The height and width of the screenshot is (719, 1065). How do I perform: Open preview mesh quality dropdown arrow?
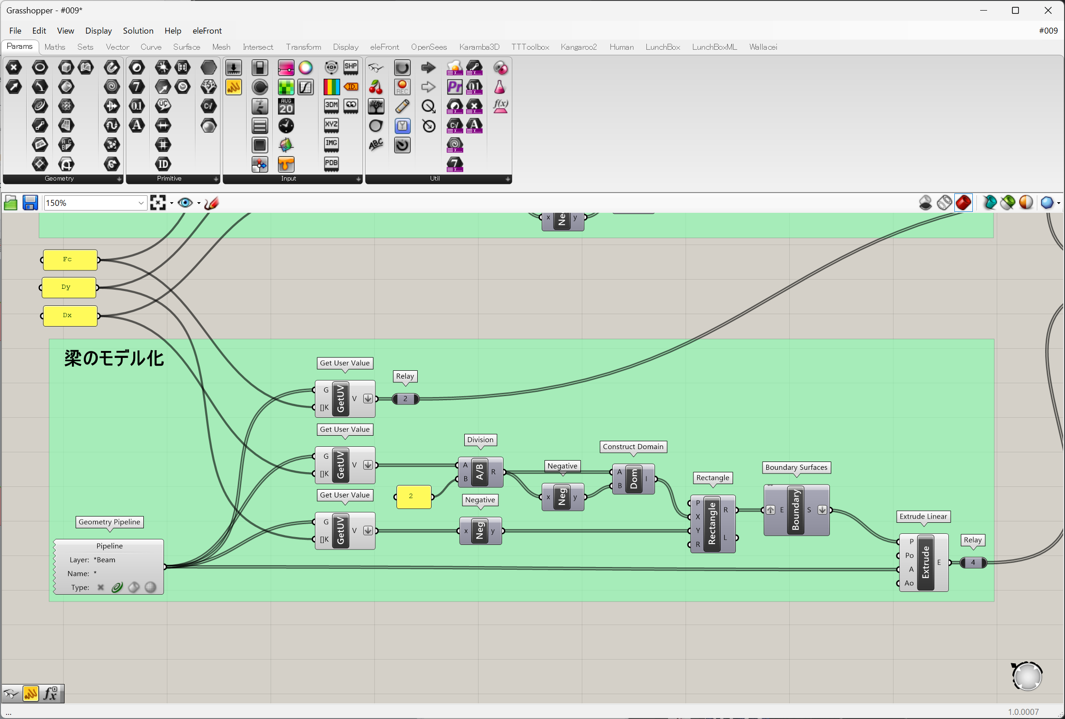1059,203
